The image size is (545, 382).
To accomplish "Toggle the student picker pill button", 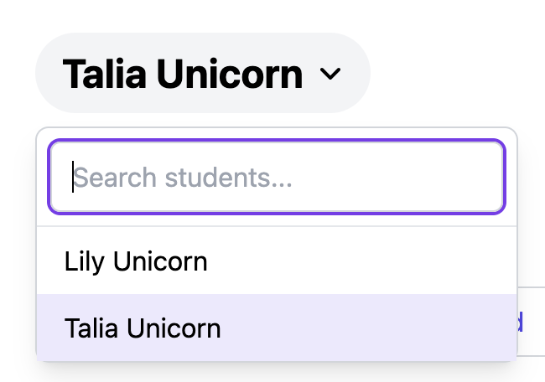I will point(202,74).
